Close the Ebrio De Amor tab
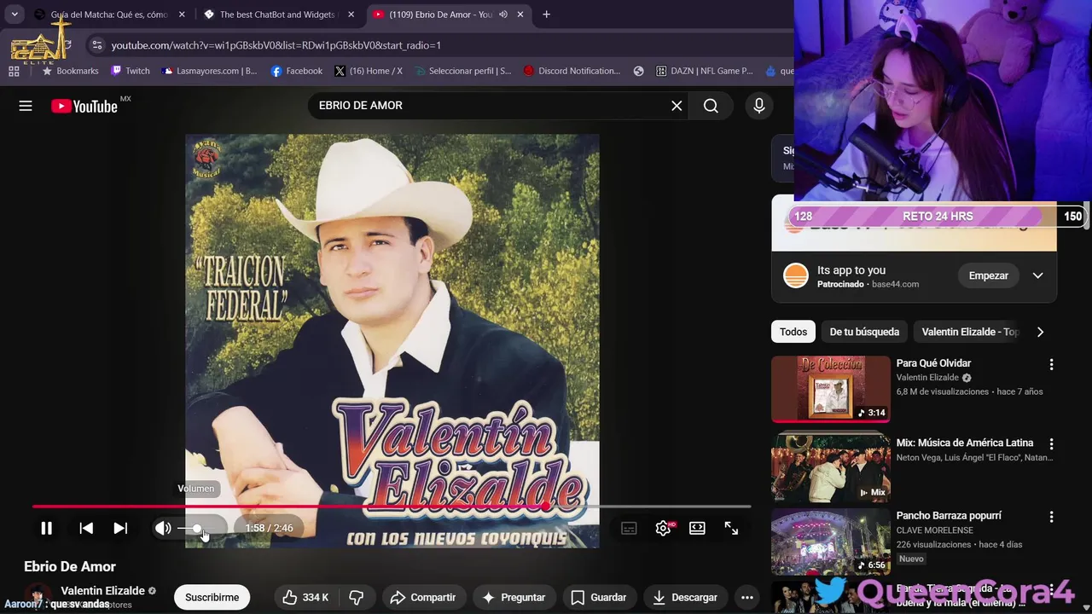The image size is (1092, 614). [x=520, y=14]
